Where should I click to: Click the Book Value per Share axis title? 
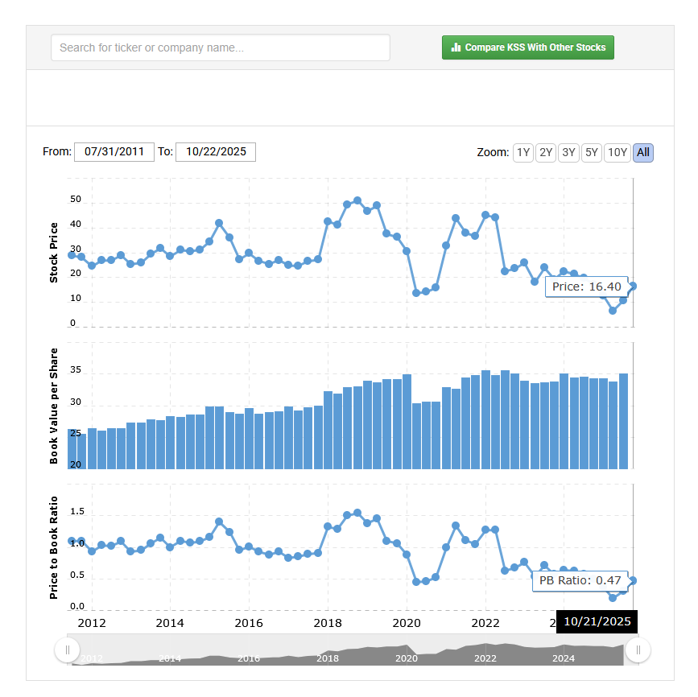point(53,406)
